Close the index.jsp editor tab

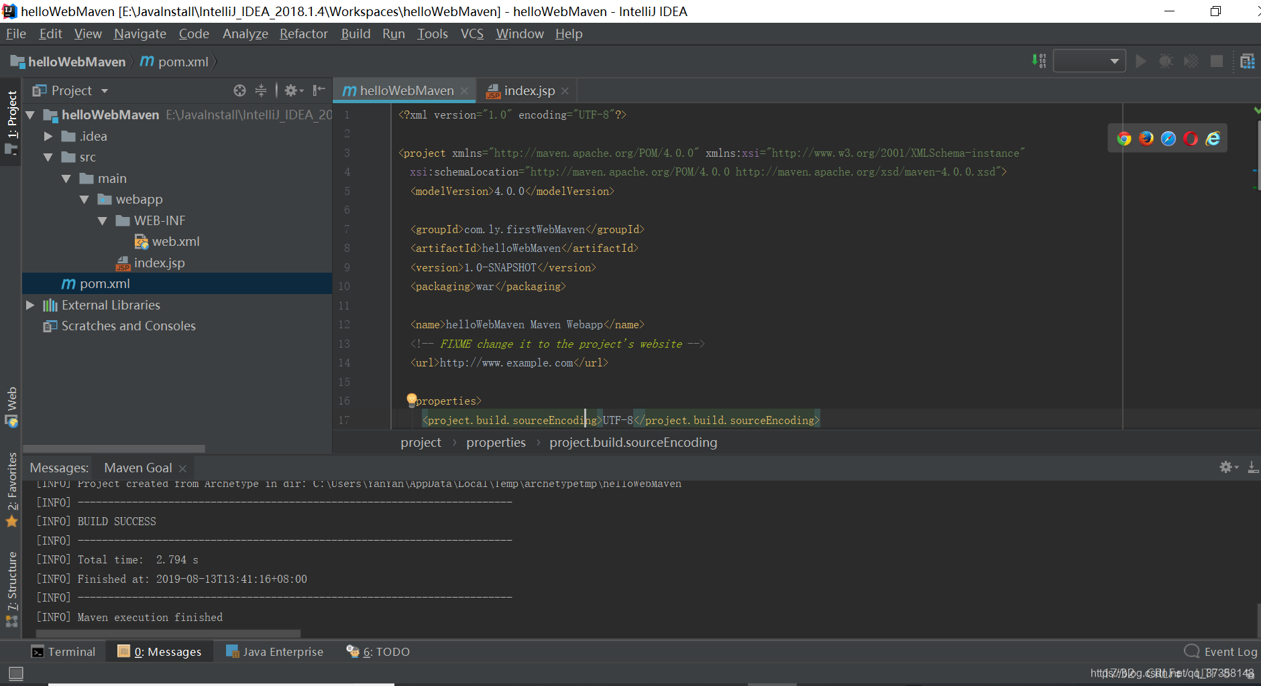point(565,91)
